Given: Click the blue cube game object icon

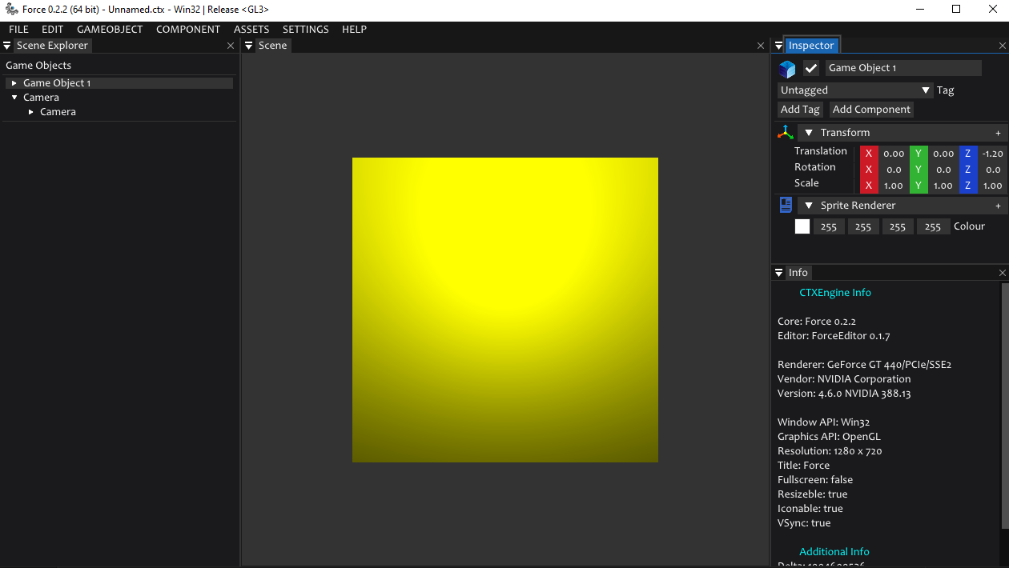Looking at the screenshot, I should 787,69.
